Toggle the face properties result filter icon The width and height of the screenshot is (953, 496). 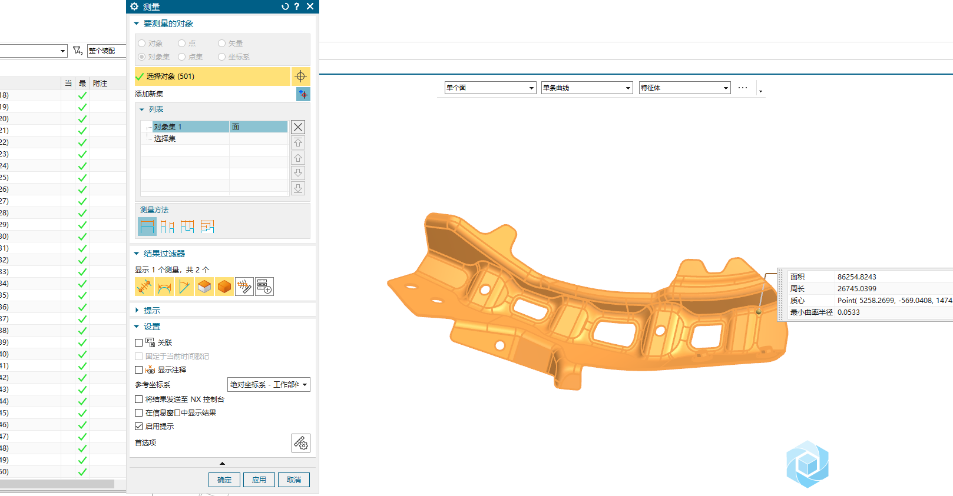tap(204, 287)
